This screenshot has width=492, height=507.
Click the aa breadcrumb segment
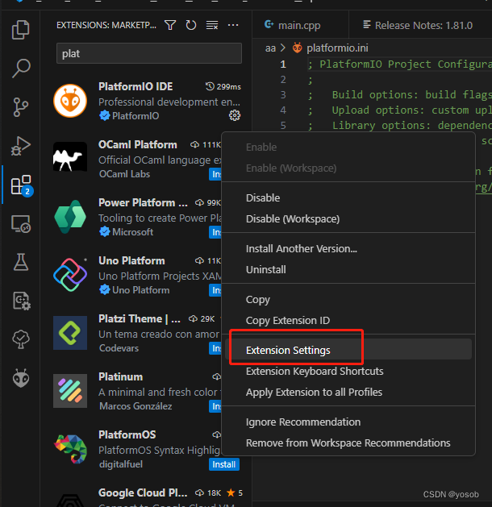270,48
